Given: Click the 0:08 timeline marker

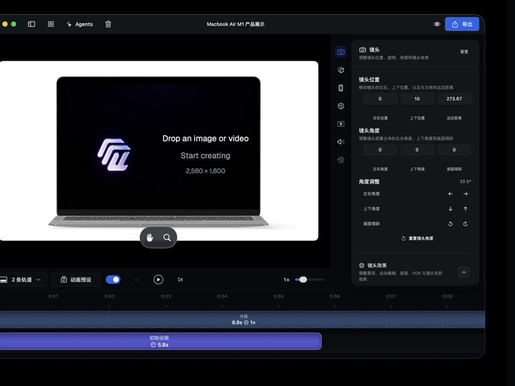Looking at the screenshot, I should (447, 296).
